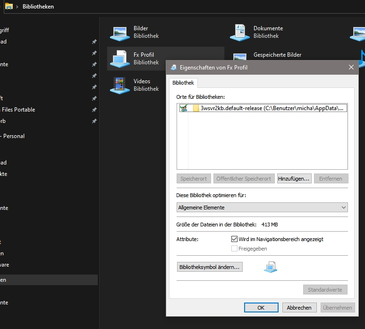Click the library symbol preview icon
Image resolution: width=365 pixels, height=329 pixels.
[x=271, y=267]
